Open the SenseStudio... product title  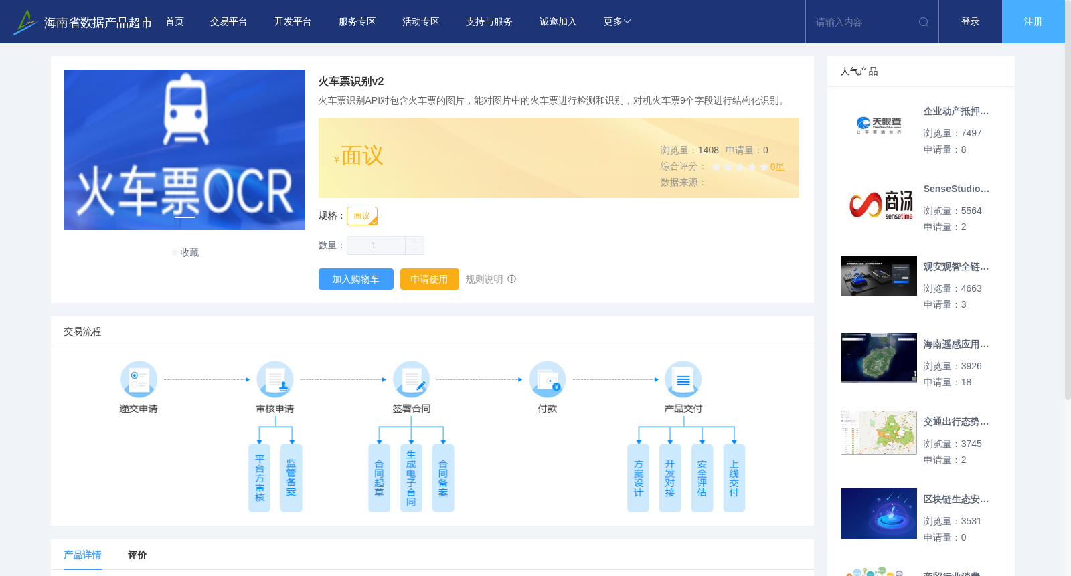[x=956, y=189]
